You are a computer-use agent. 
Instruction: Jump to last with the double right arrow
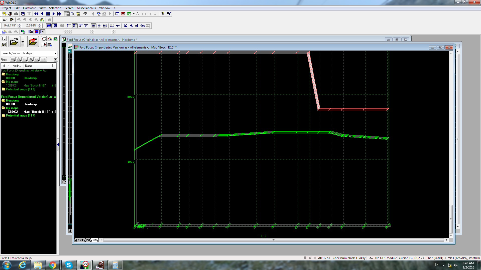(x=59, y=14)
